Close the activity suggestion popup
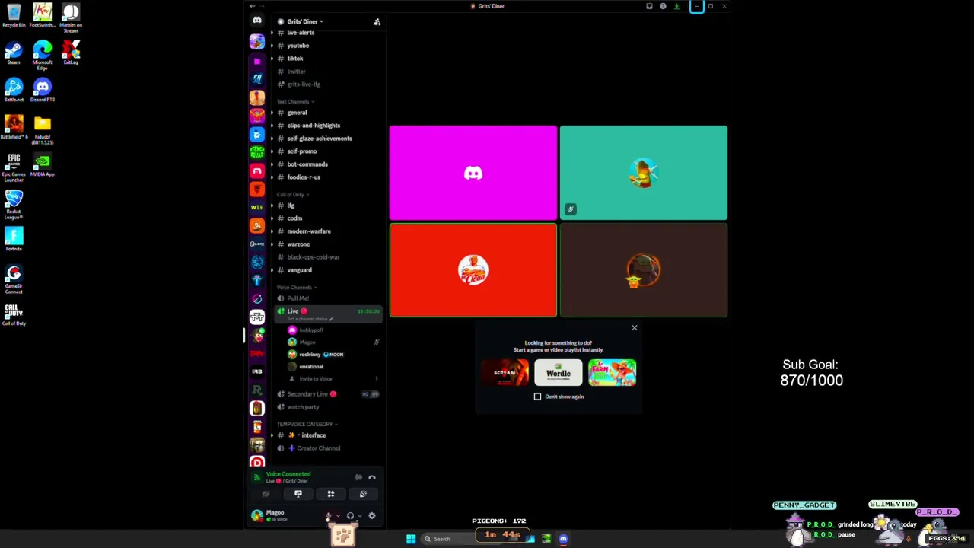The image size is (974, 548). click(635, 328)
